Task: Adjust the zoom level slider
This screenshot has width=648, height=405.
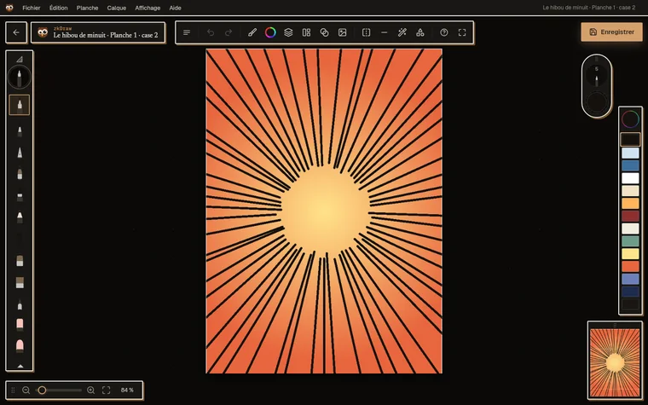Action: click(x=59, y=391)
